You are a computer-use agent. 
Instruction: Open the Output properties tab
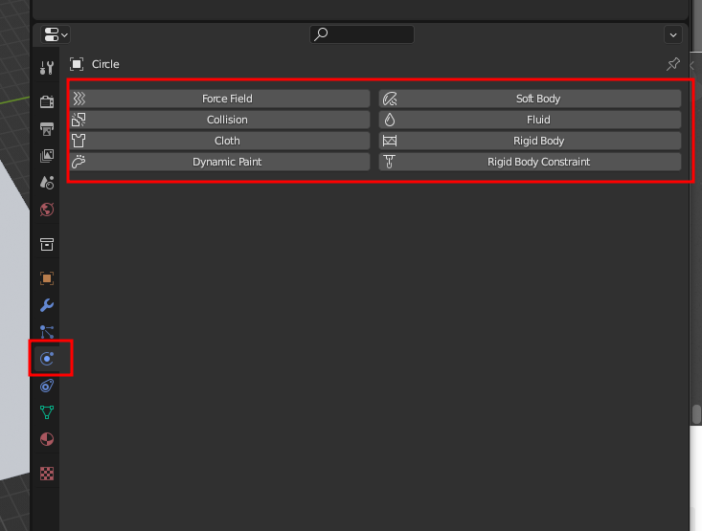pyautogui.click(x=47, y=129)
